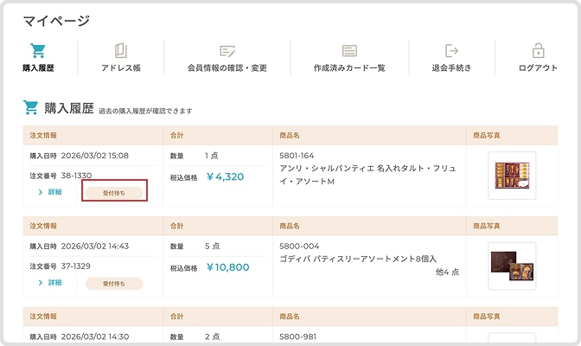Click the member info edit icon
Viewport: 581px width, 346px height.
(x=227, y=50)
